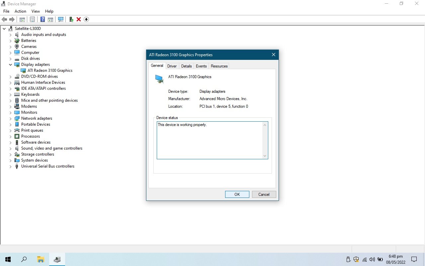425x266 pixels.
Task: Open the Resources tab
Action: (219, 66)
